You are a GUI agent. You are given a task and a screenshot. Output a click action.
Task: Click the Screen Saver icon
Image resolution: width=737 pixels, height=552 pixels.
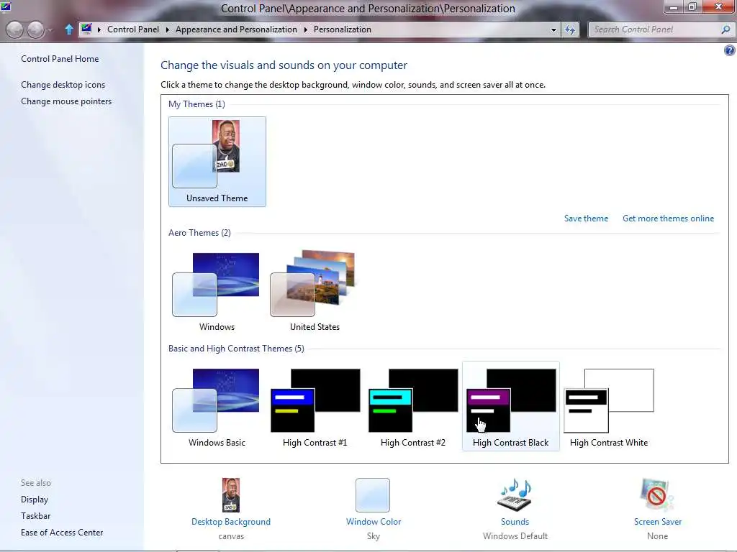(x=657, y=495)
